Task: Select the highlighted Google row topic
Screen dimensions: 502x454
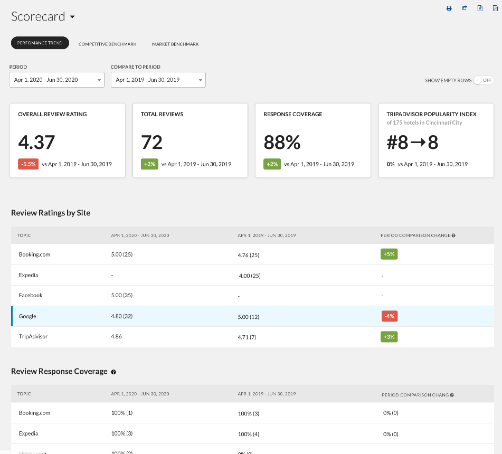Action: pyautogui.click(x=27, y=316)
